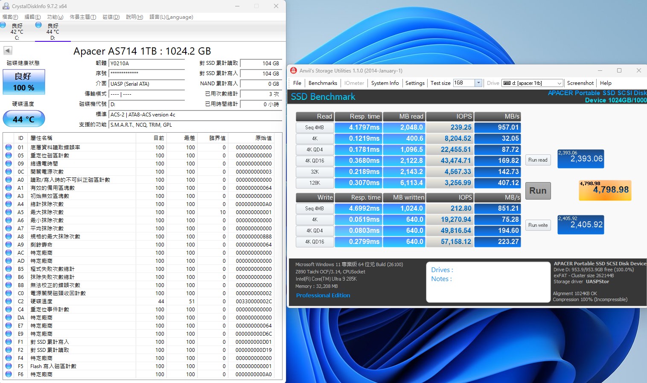Click the 44 °C temperature button

click(x=24, y=119)
